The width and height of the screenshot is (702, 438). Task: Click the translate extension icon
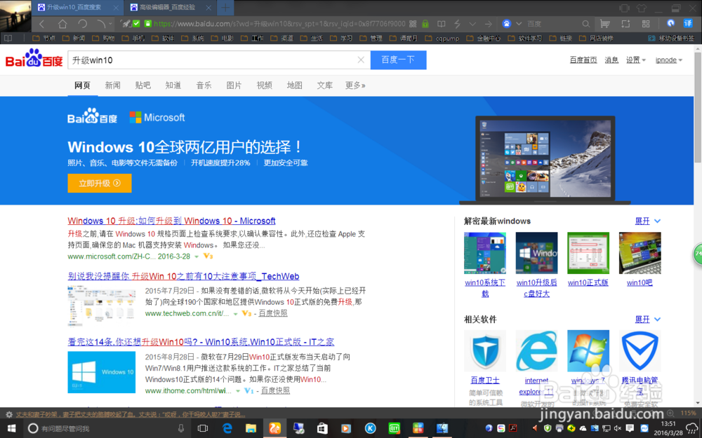(x=688, y=23)
